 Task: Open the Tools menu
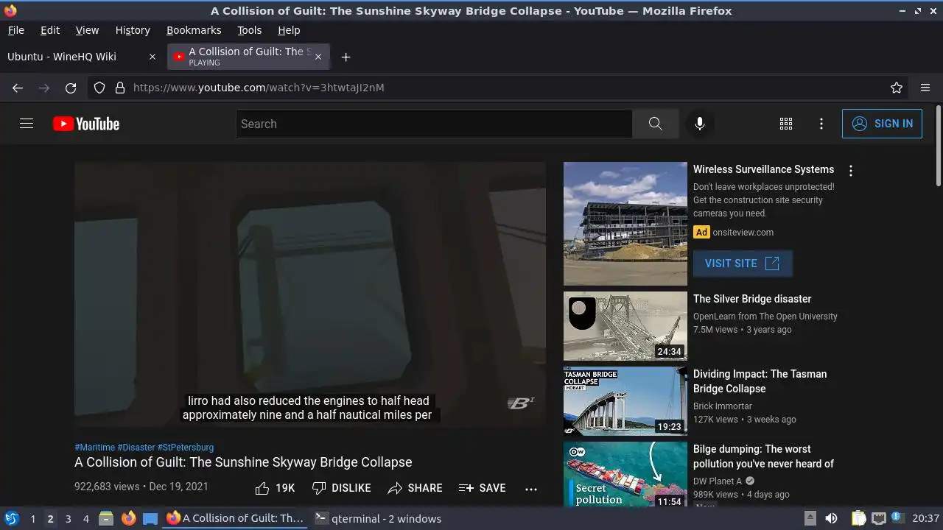[x=249, y=30]
